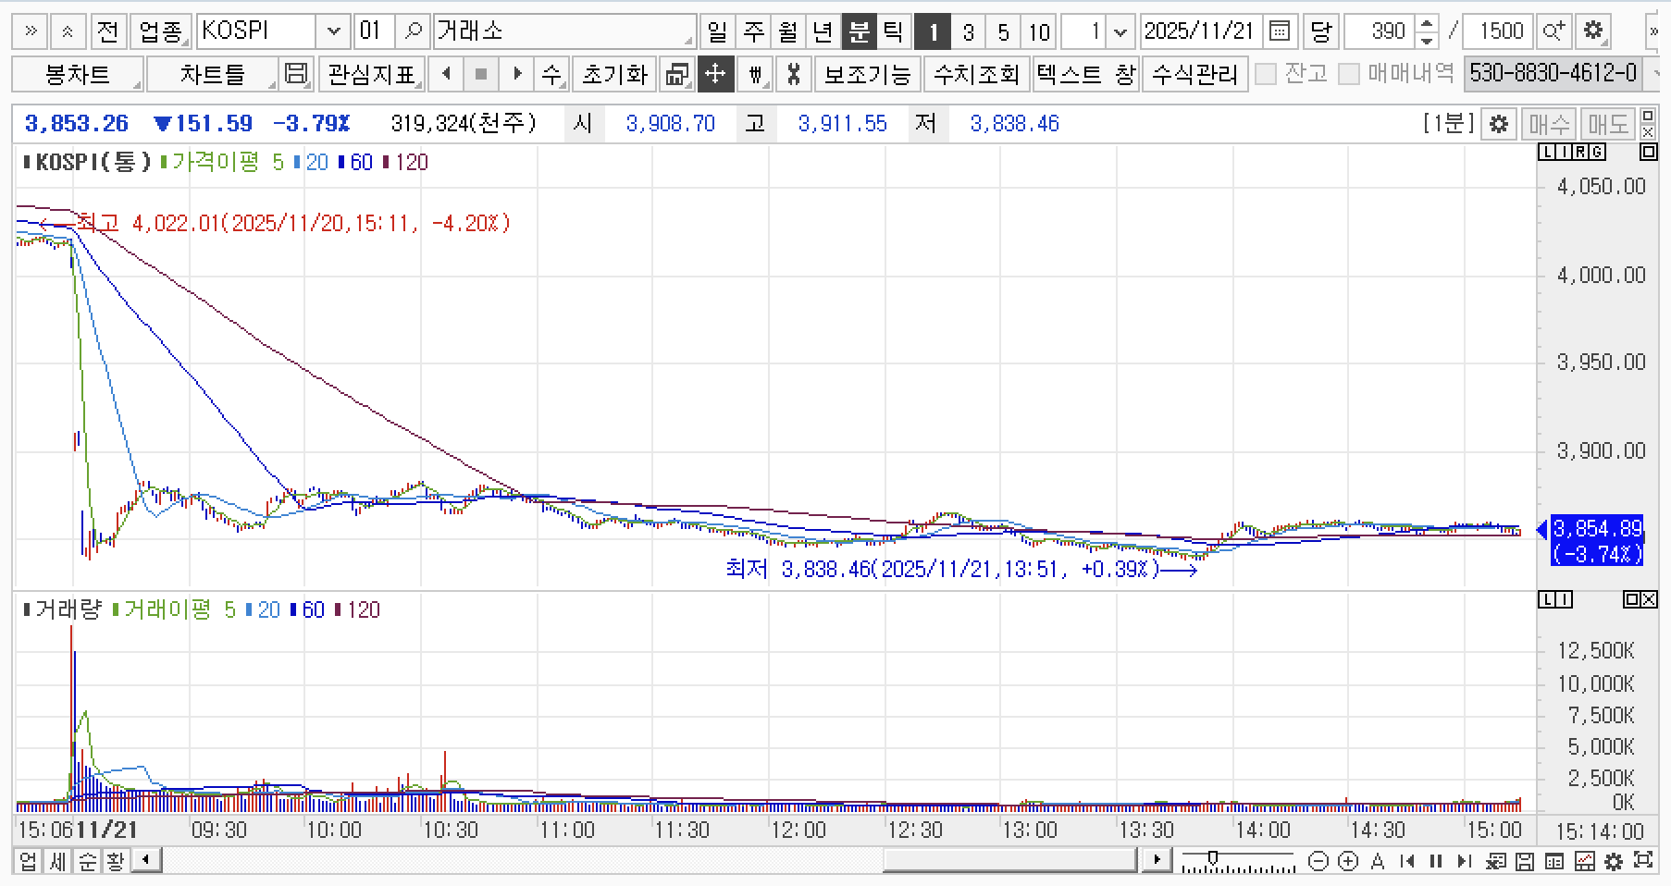The image size is (1671, 886).
Task: Click the zoom out minus circle icon
Action: (1318, 861)
